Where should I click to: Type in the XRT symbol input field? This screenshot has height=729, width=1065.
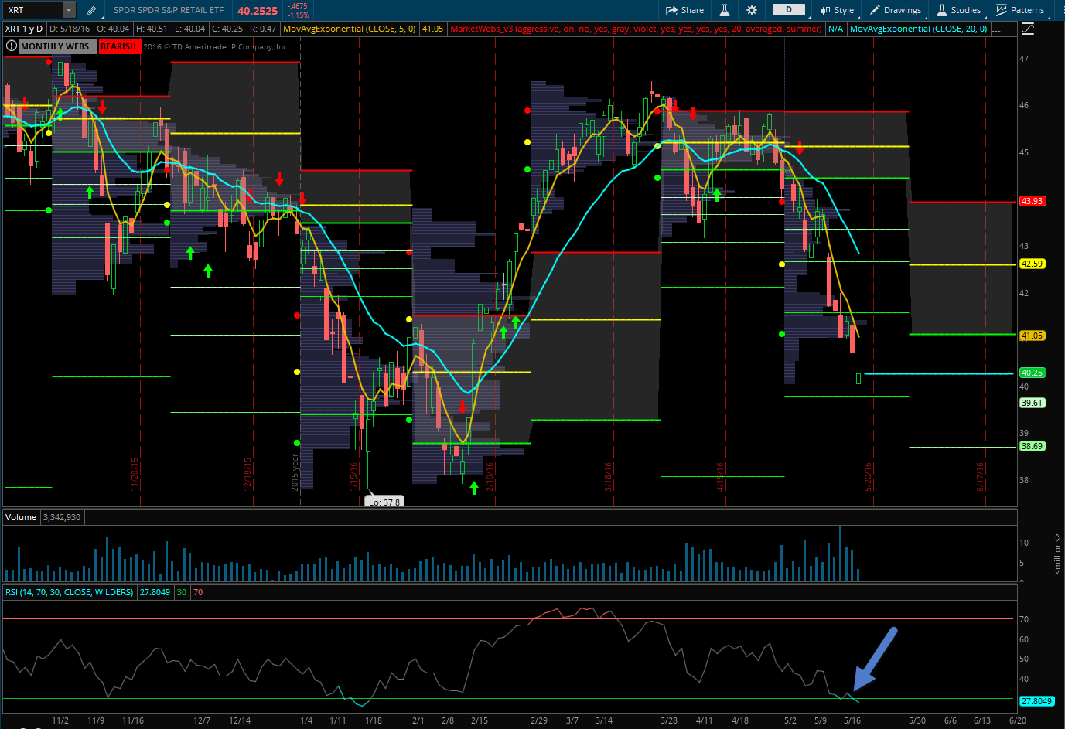click(x=31, y=10)
